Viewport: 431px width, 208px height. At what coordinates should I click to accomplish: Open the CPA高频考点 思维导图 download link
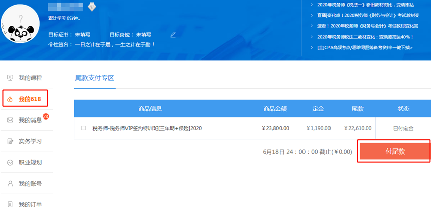pyautogui.click(x=364, y=47)
